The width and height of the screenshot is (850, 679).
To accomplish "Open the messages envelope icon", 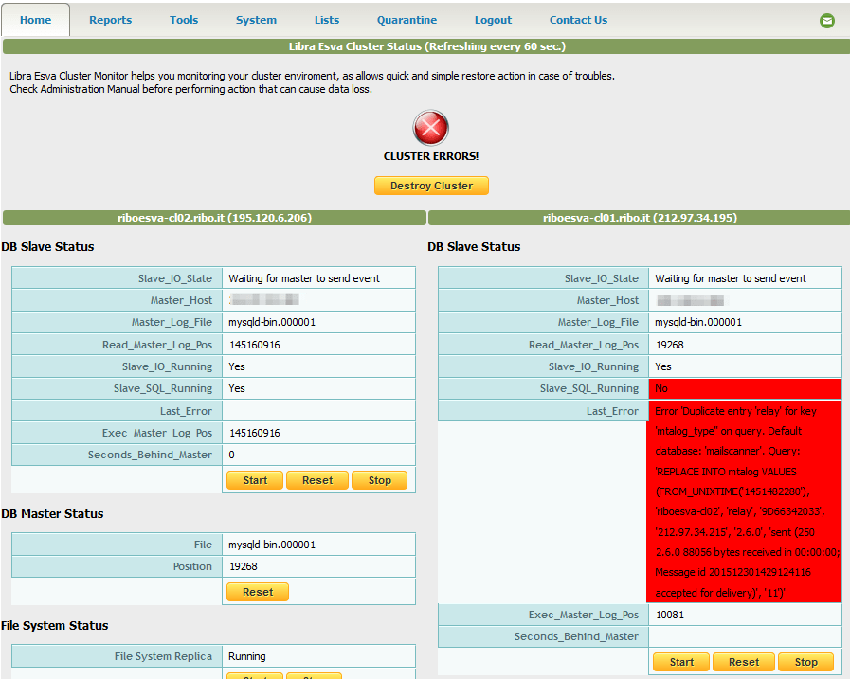I will pos(826,20).
